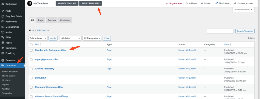
Task: Open Categories submenu item
Action: pos(7,93)
